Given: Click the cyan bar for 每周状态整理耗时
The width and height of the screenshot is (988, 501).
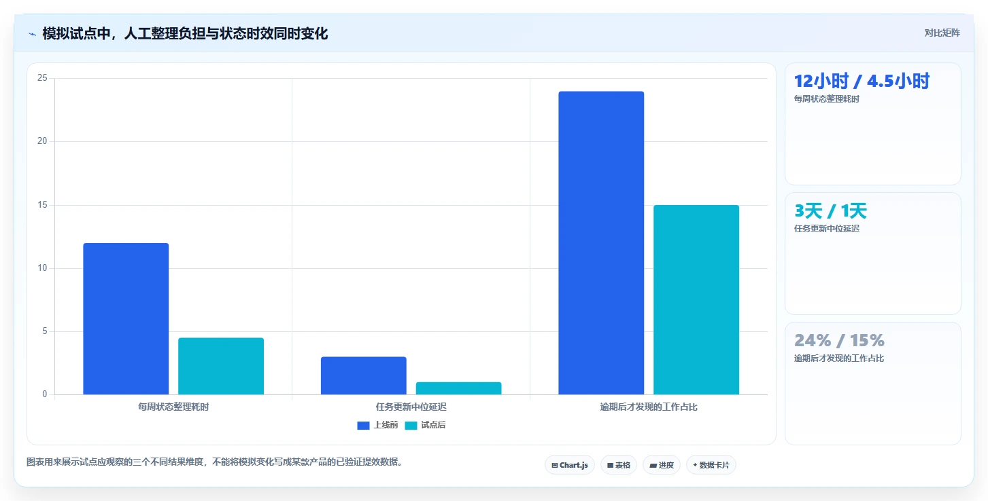Looking at the screenshot, I should tap(221, 366).
